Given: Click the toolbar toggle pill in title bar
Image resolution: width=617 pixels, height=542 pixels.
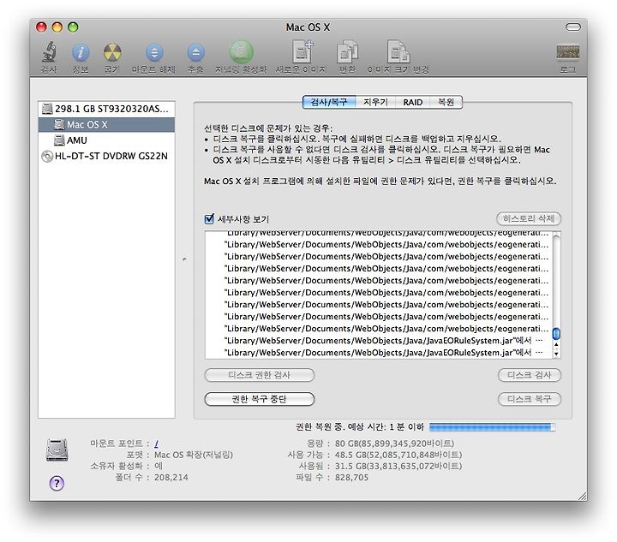Looking at the screenshot, I should pos(573,27).
